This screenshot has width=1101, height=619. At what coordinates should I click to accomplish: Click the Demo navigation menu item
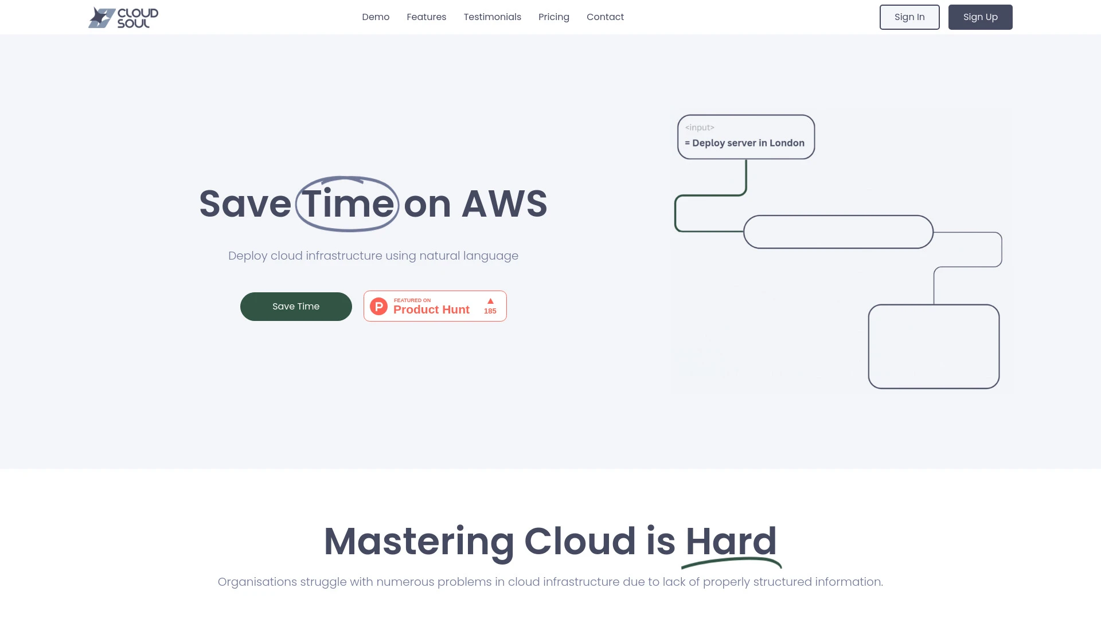click(x=375, y=17)
